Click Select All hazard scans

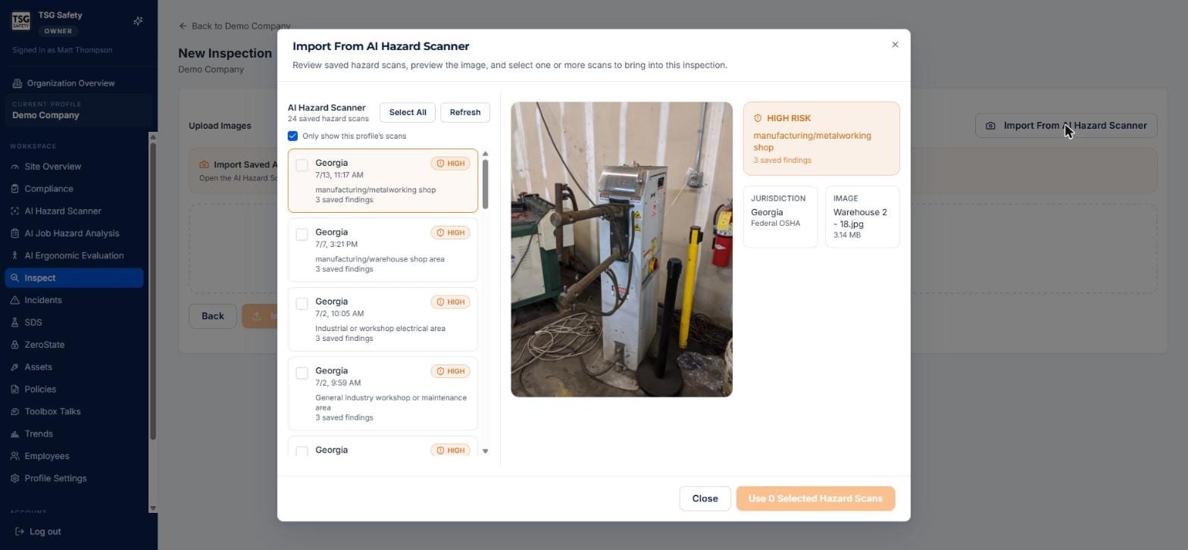point(408,112)
